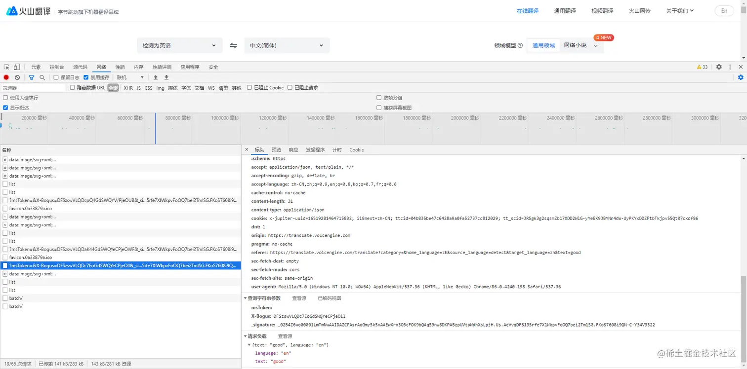Click the origin header value https://translate.volcengine.com
Screen dimensions: 747x369
click(310, 235)
